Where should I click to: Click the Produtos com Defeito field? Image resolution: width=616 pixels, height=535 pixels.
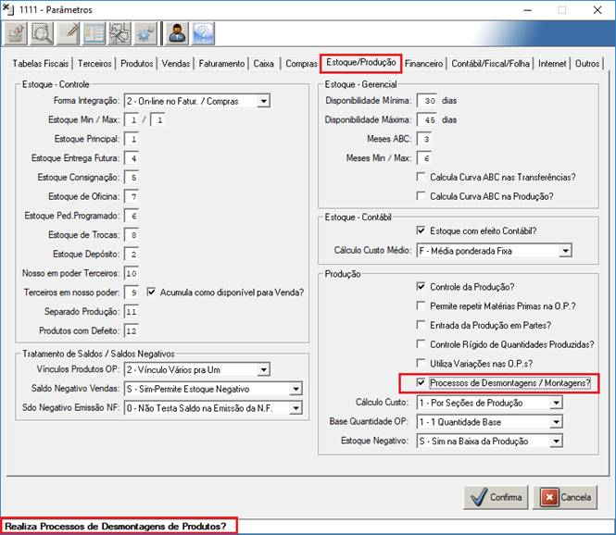(x=132, y=330)
